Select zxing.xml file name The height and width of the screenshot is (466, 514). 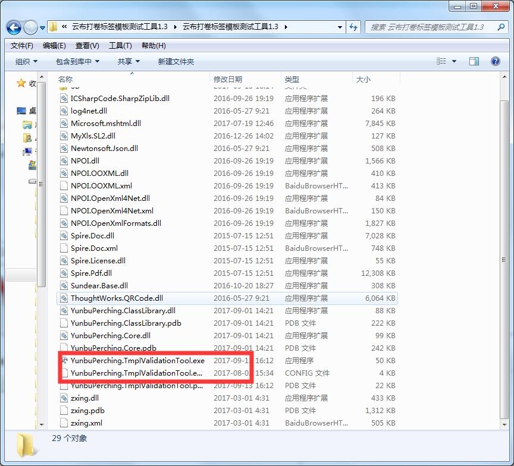click(x=86, y=423)
